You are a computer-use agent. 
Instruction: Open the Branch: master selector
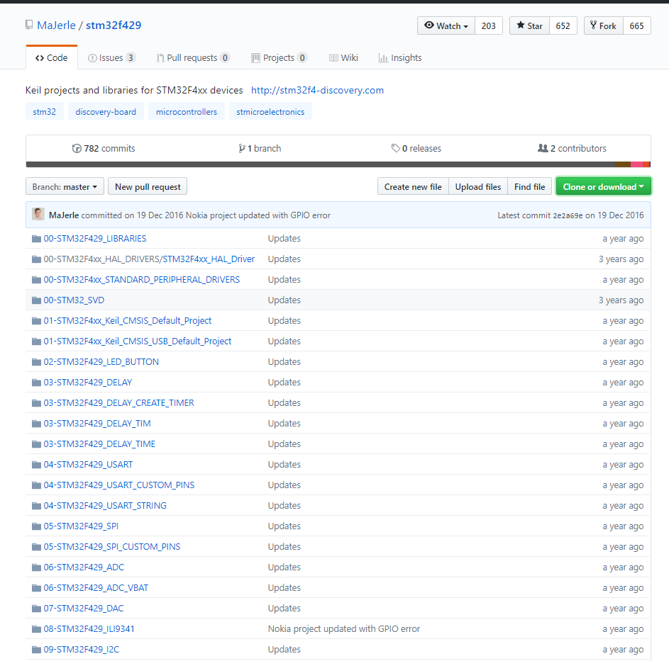65,186
